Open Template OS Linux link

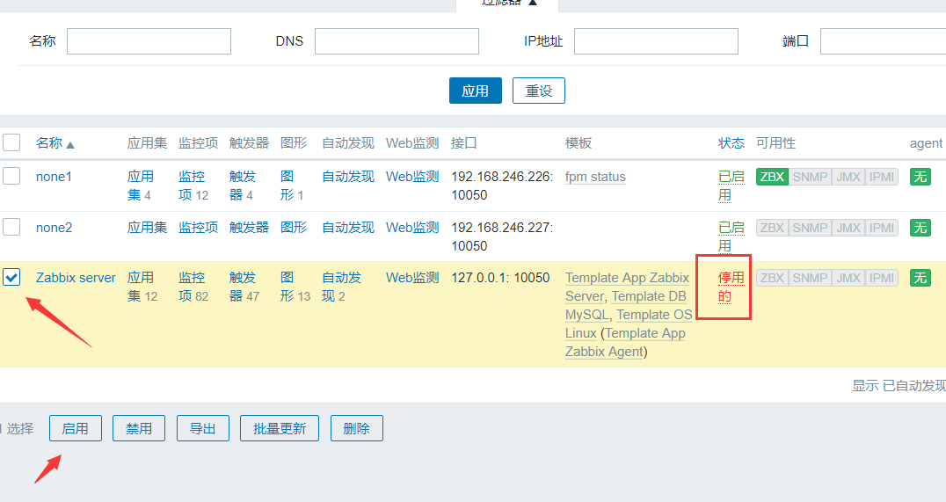point(629,324)
